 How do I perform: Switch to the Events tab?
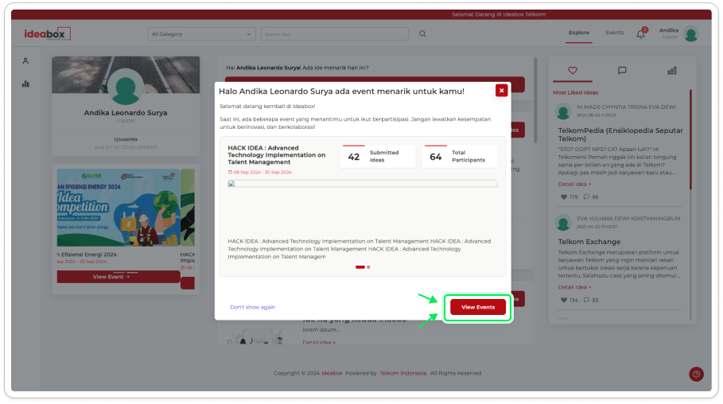(614, 33)
